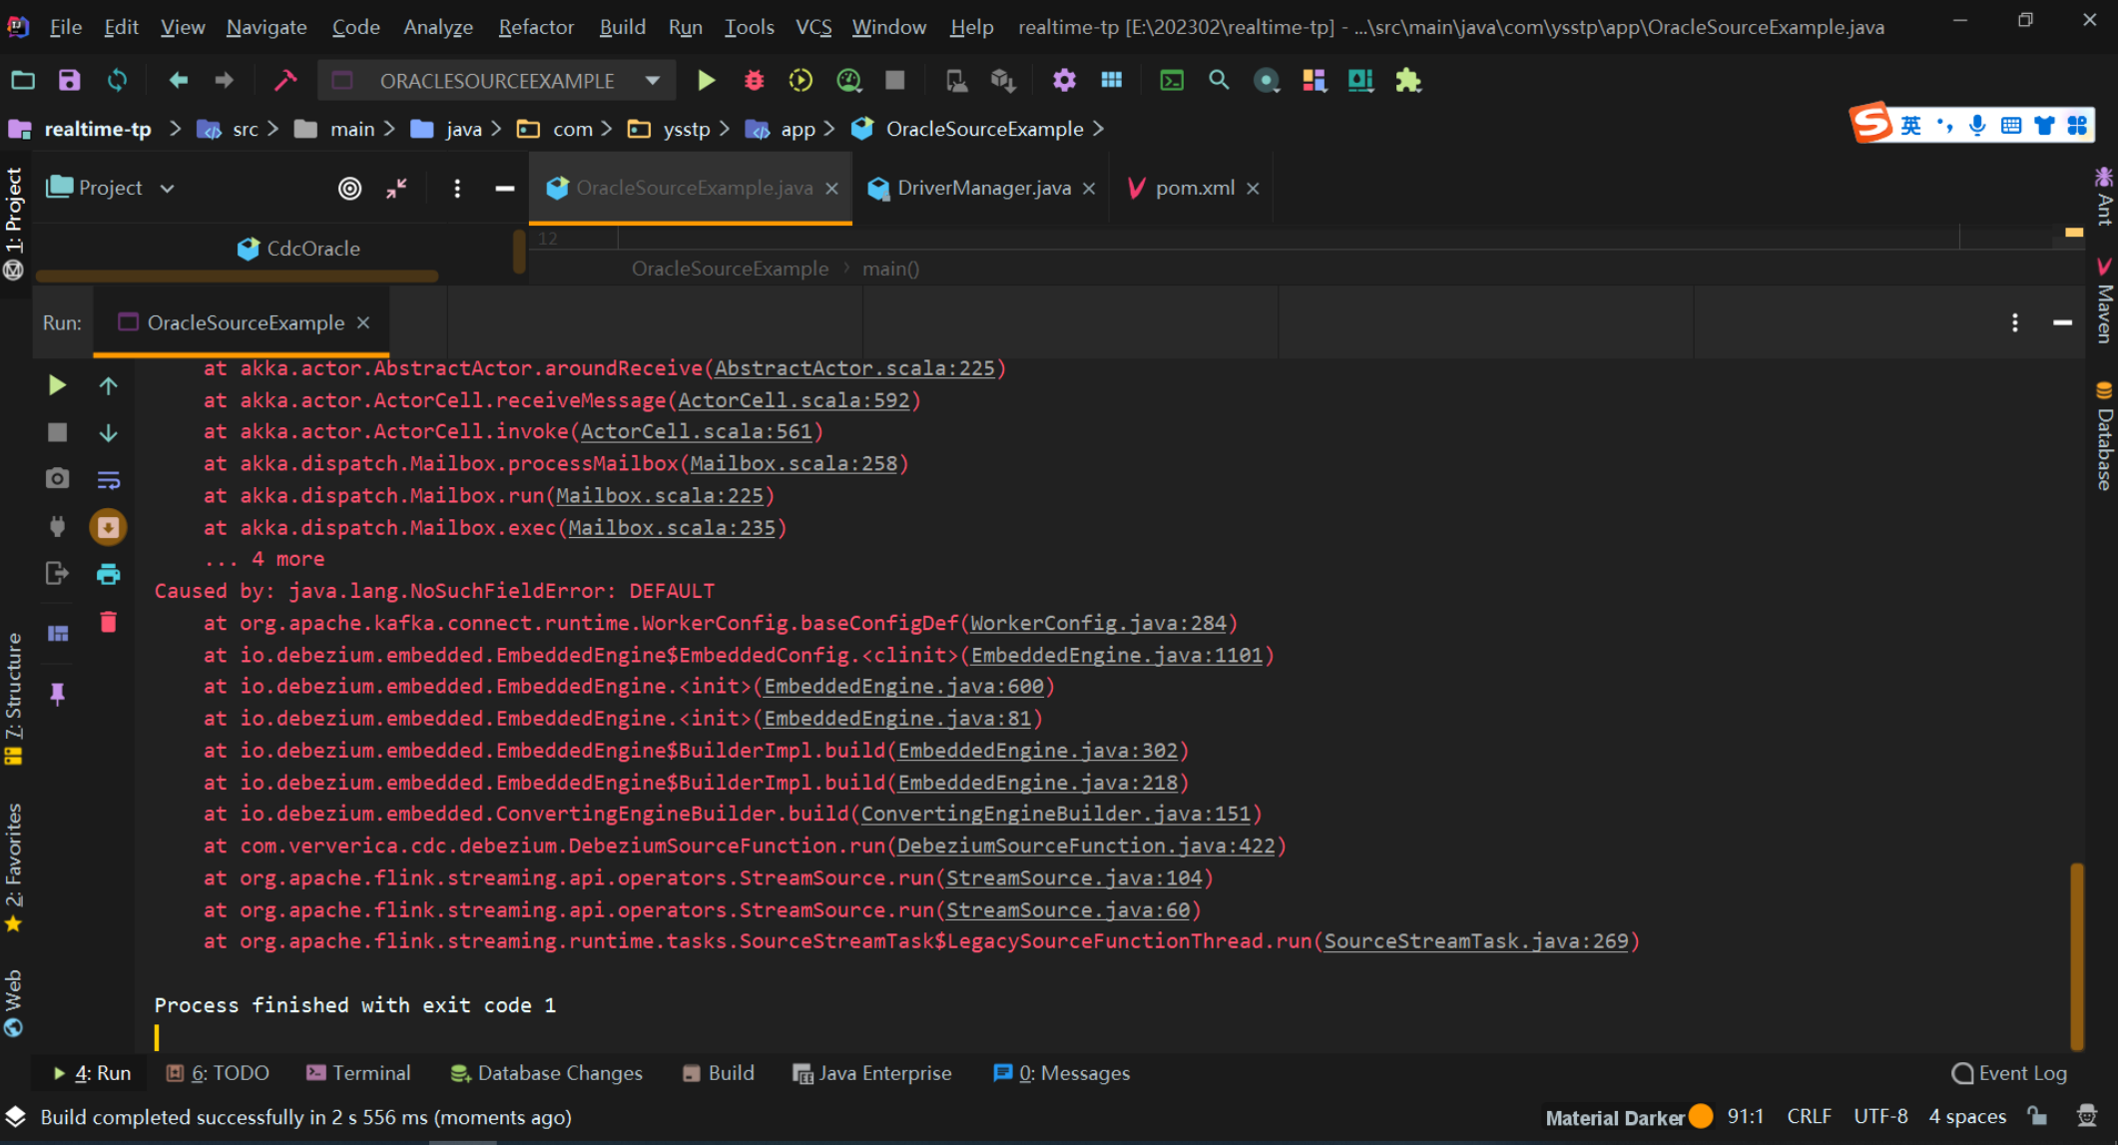Open the VCS menu
This screenshot has width=2118, height=1145.
(813, 27)
